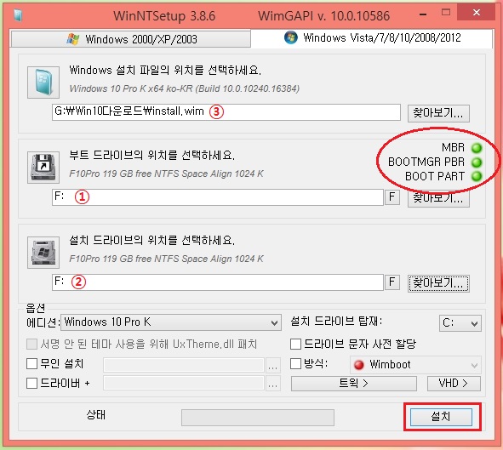
Task: Enable 드라이브 문자 사전 할당 checkbox
Action: [295, 345]
